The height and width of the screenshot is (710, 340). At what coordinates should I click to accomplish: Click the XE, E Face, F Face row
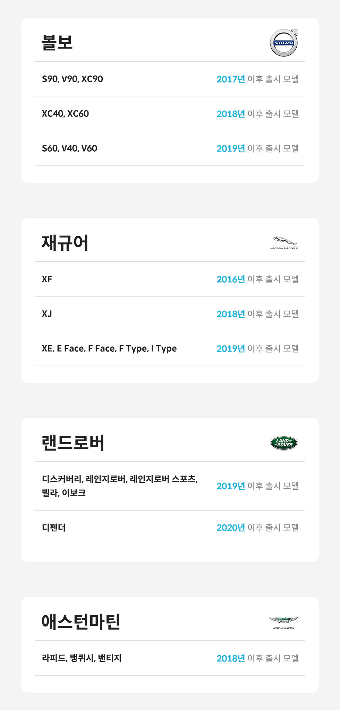(109, 349)
